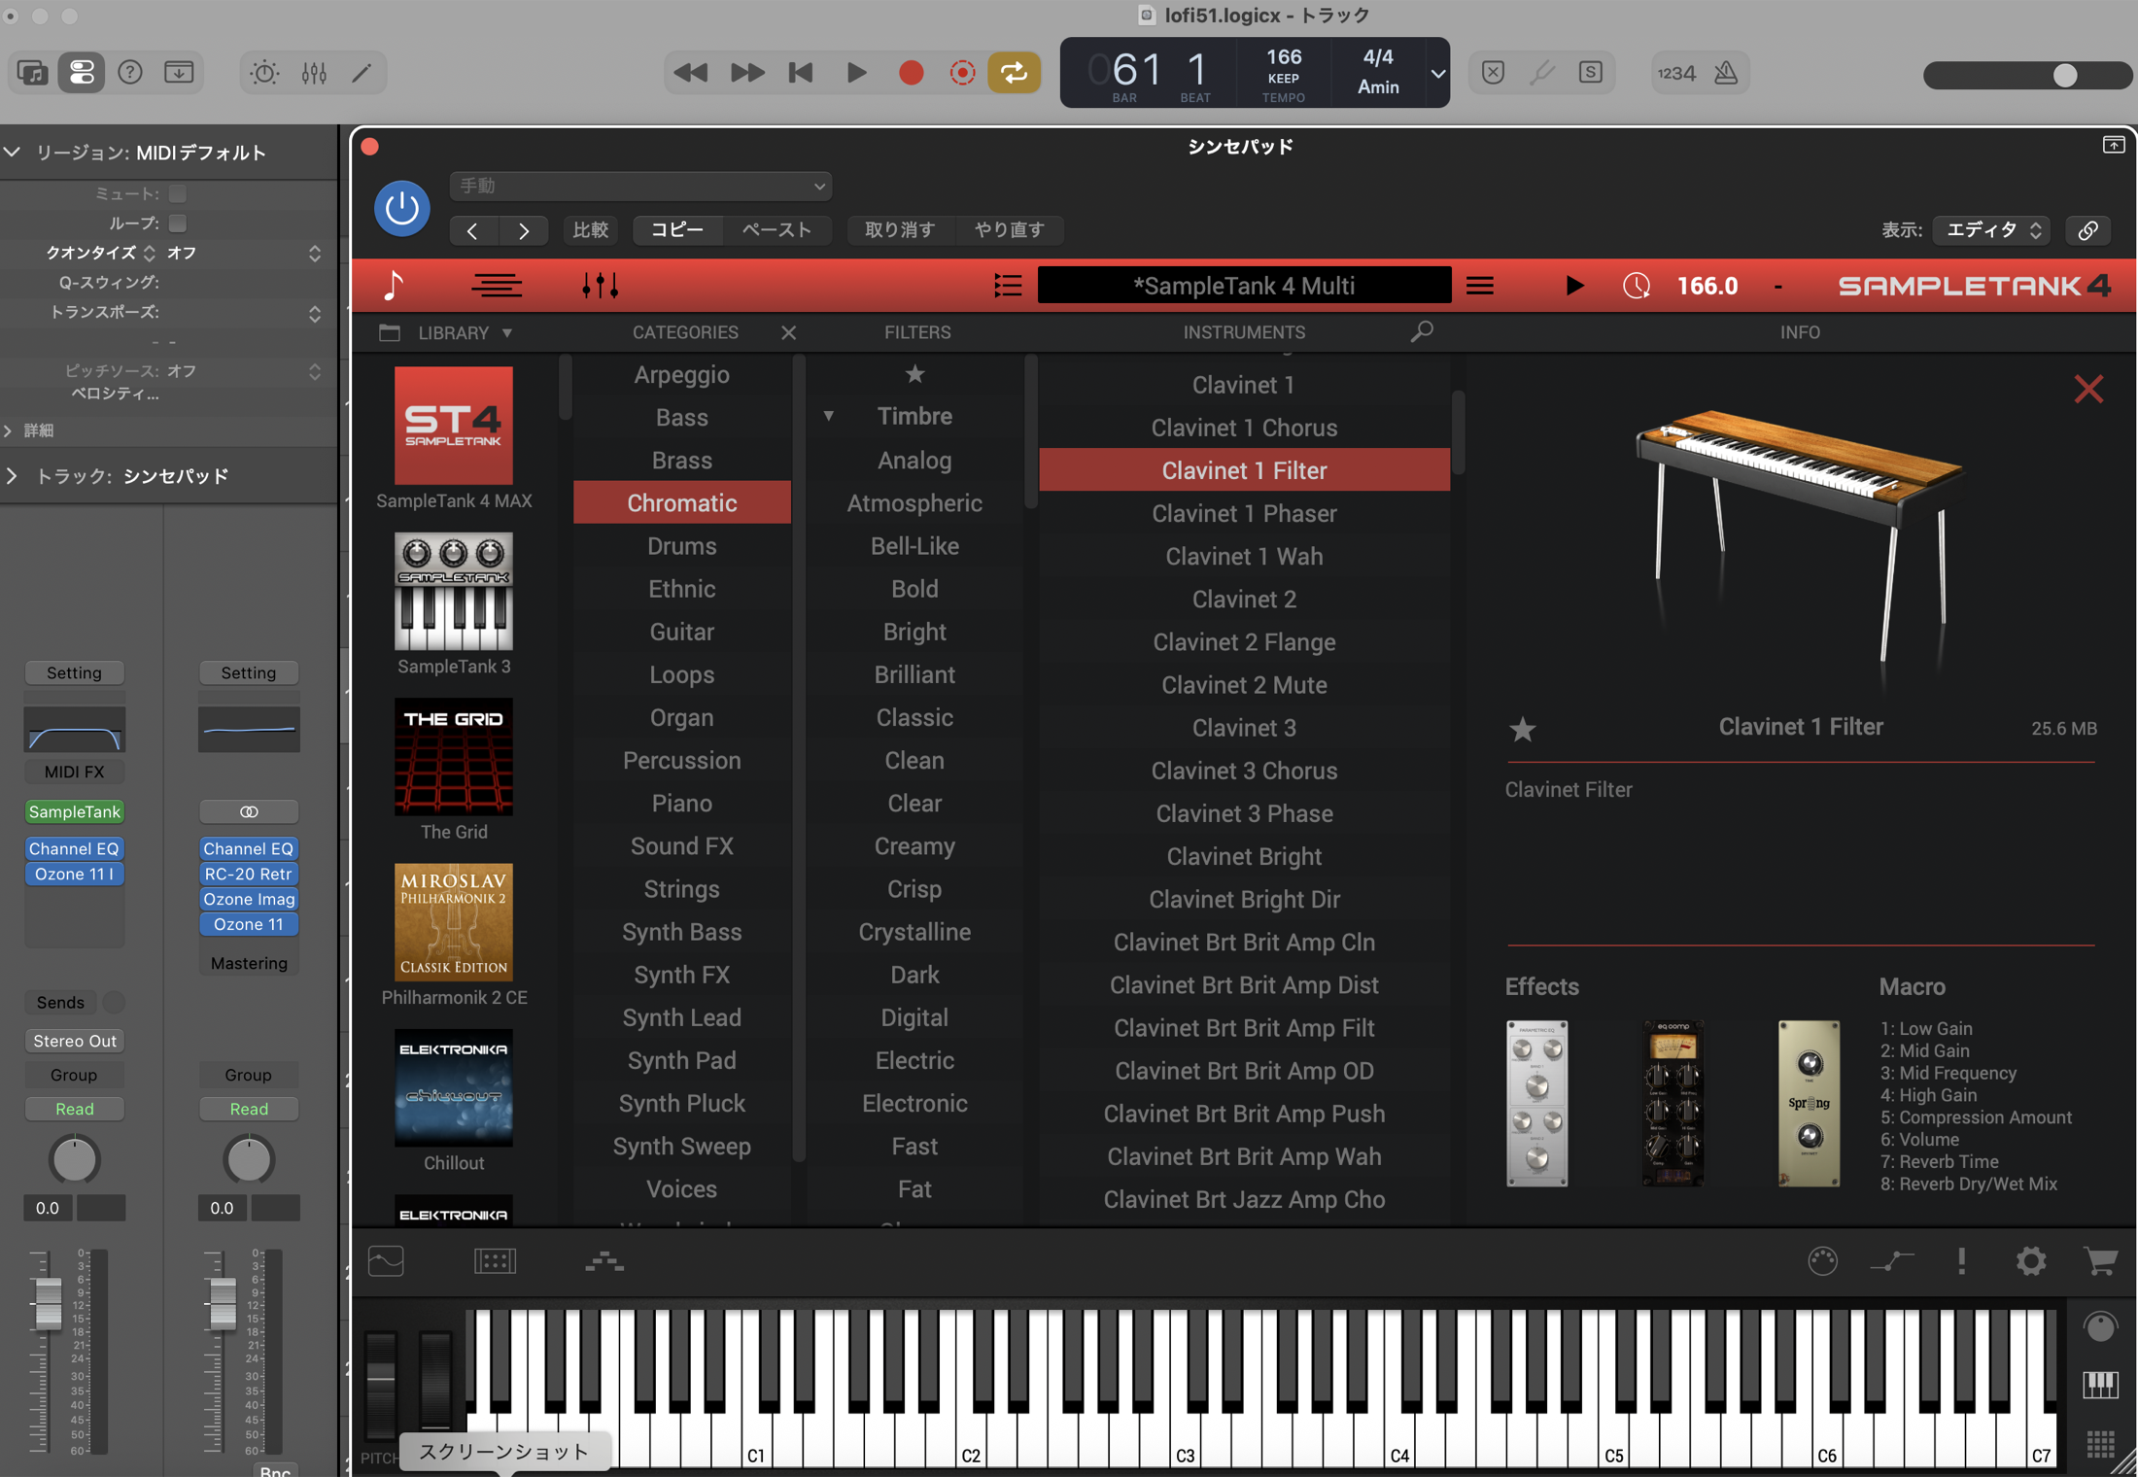Fast forward the transport
The width and height of the screenshot is (2138, 1477).
point(746,72)
